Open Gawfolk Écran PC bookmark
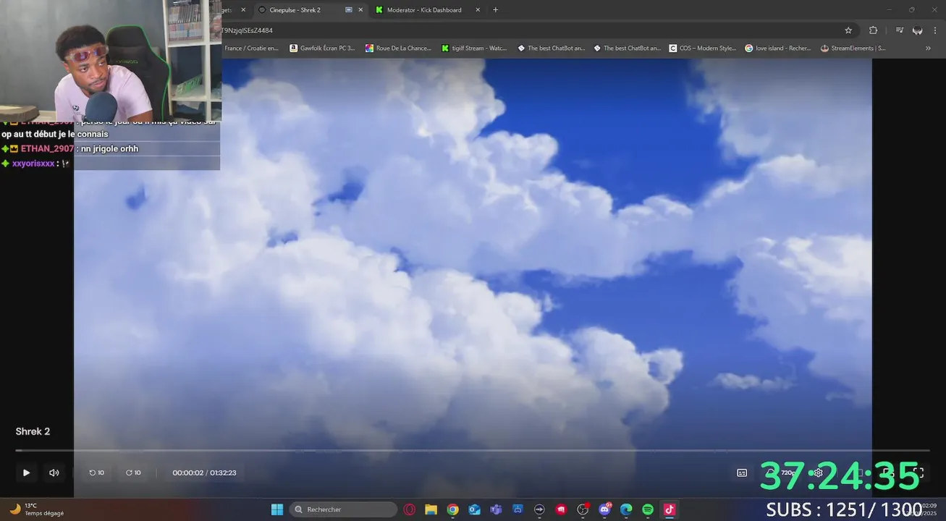Viewport: 946px width, 521px height. pos(323,48)
